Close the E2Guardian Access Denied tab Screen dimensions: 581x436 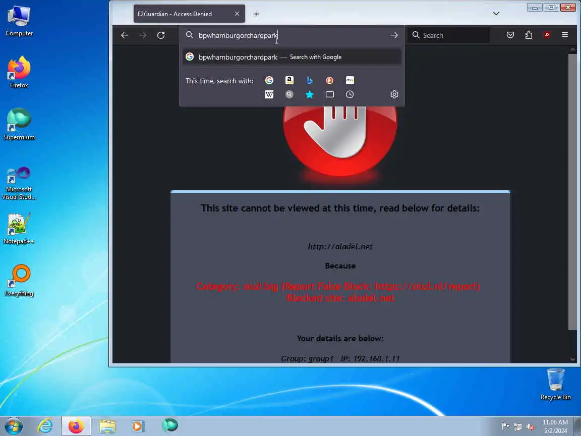237,14
